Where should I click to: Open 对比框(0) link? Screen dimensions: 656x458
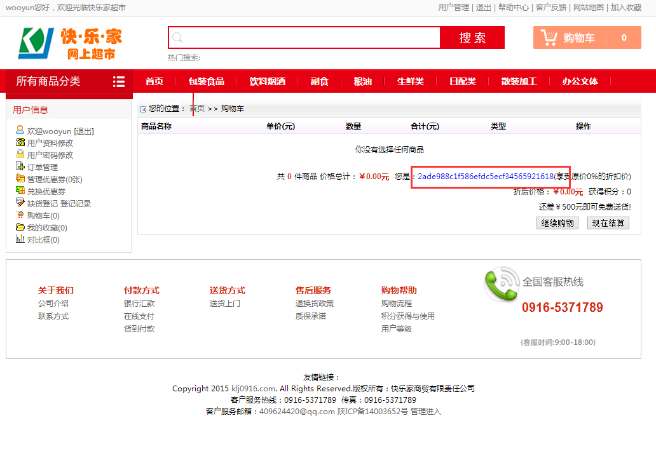43,240
